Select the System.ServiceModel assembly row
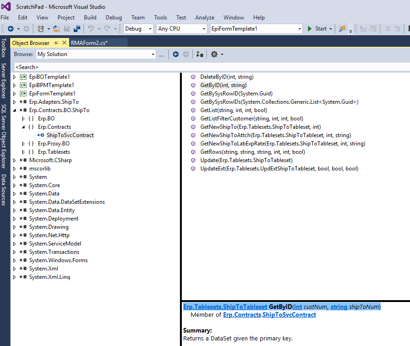Screen dimensions: 410x346 pos(55,244)
